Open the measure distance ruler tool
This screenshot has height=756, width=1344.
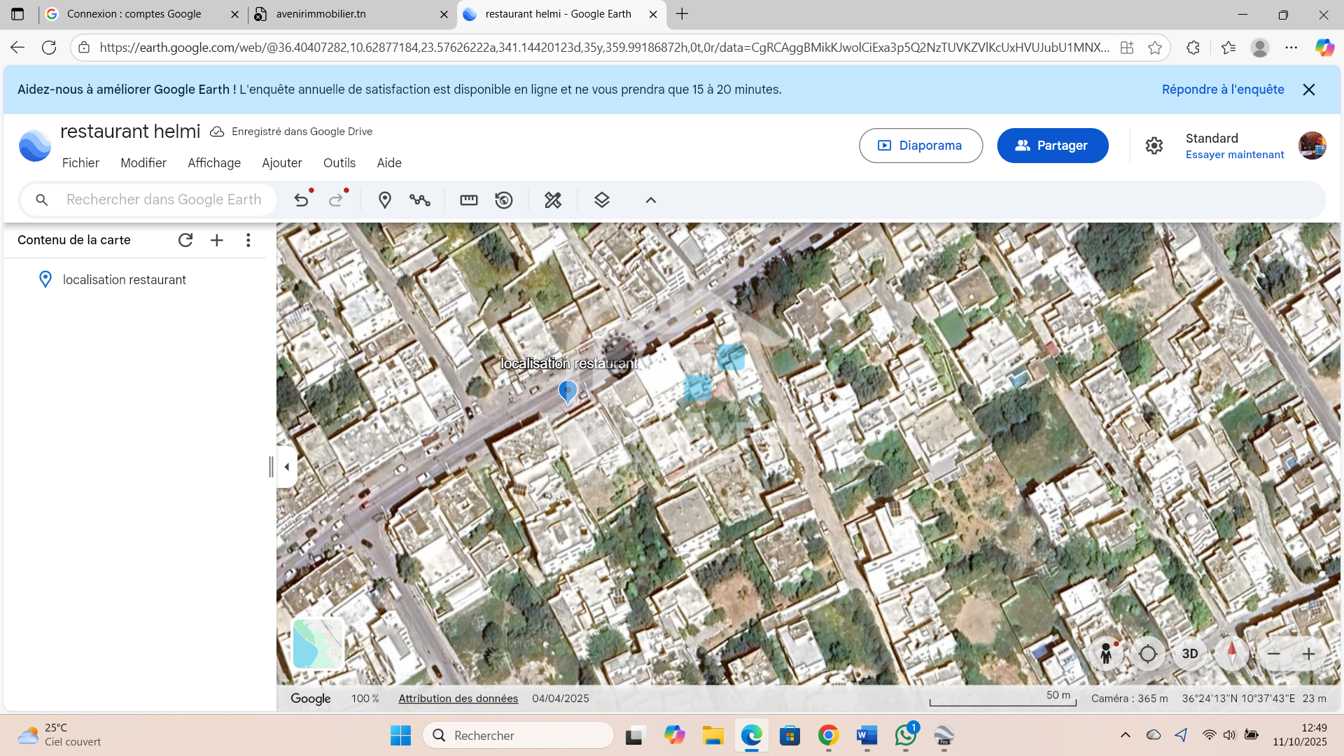coord(468,200)
